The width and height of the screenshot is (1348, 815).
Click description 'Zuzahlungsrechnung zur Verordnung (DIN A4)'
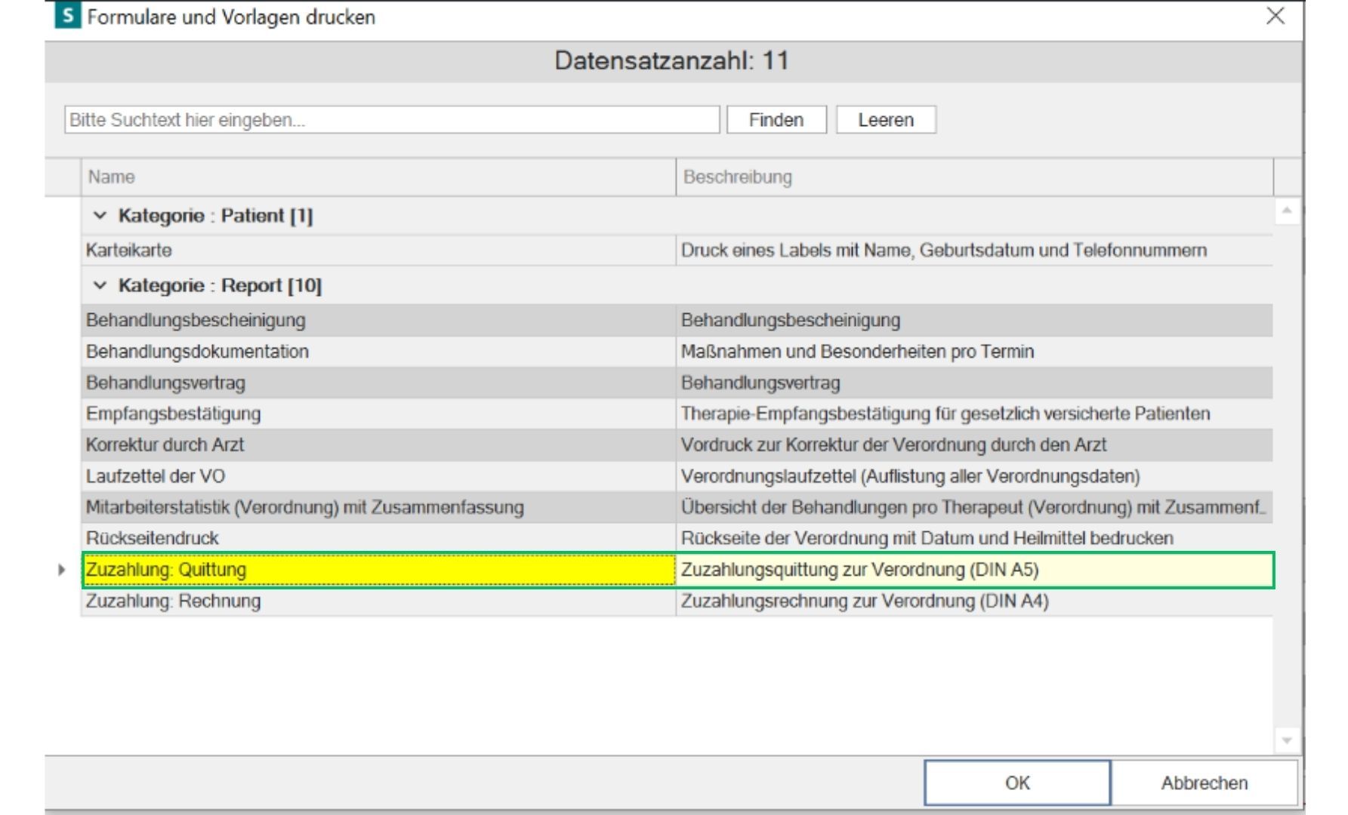974,601
